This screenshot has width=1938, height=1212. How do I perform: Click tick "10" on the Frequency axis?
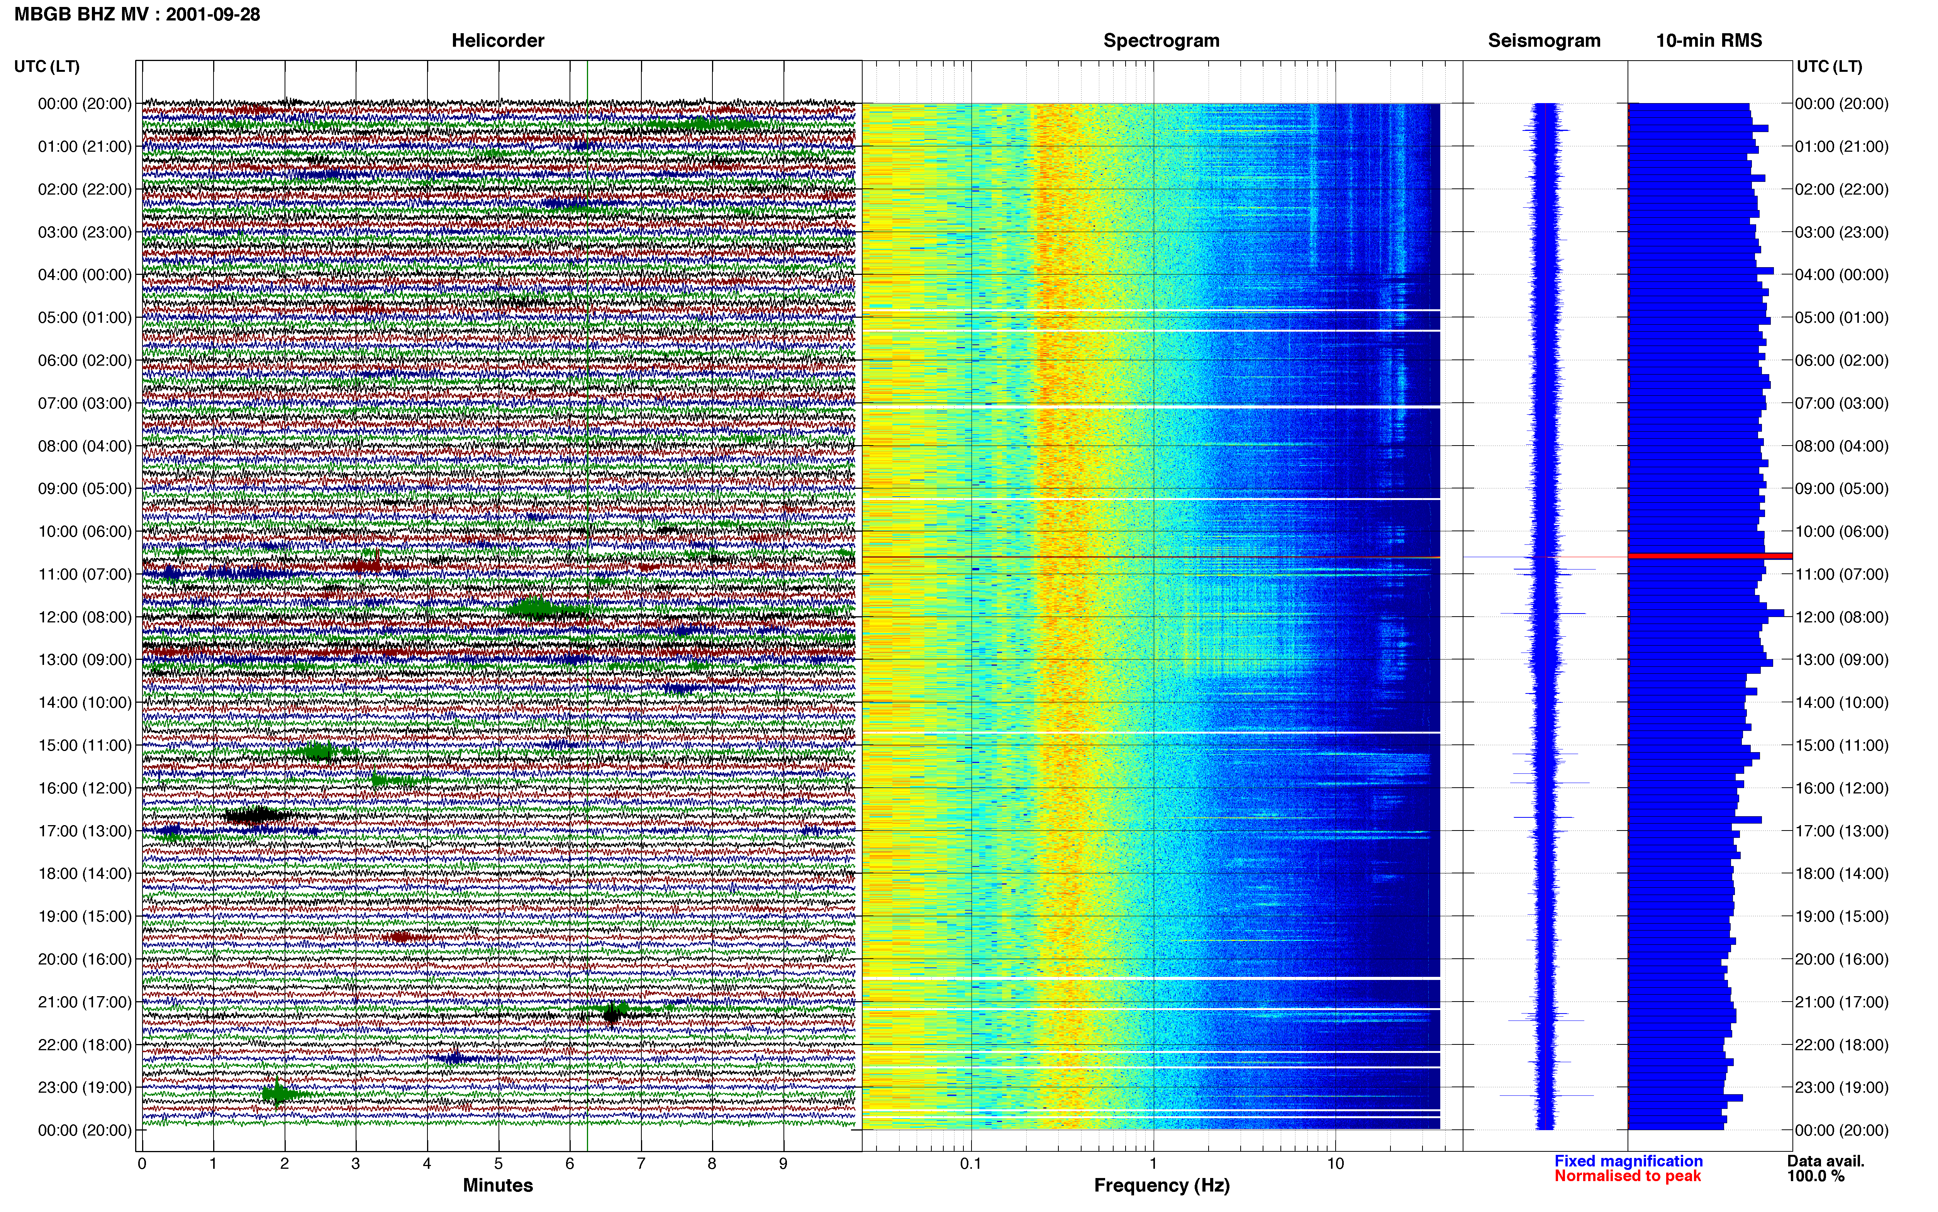1334,1164
